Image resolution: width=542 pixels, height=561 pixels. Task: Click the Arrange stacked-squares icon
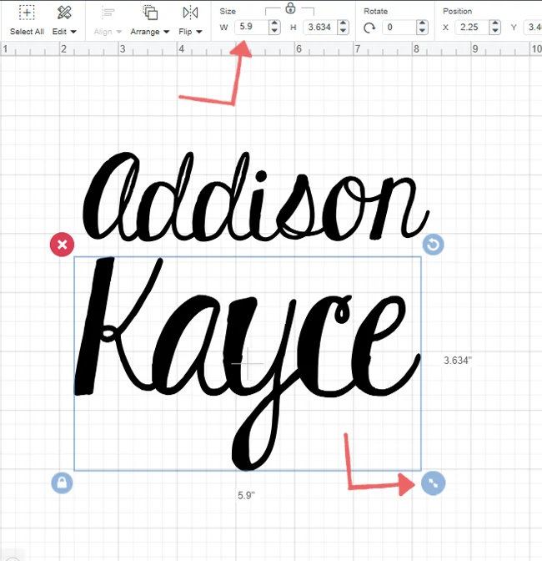pos(150,13)
